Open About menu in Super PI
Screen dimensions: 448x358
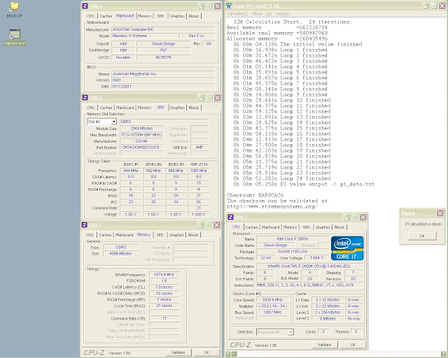pyautogui.click(x=261, y=14)
